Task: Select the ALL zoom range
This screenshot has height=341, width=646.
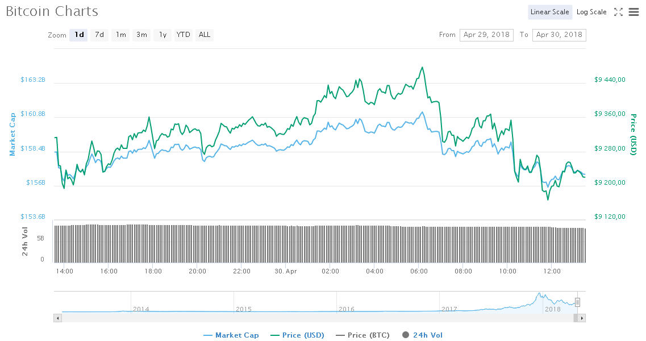Action: click(205, 35)
